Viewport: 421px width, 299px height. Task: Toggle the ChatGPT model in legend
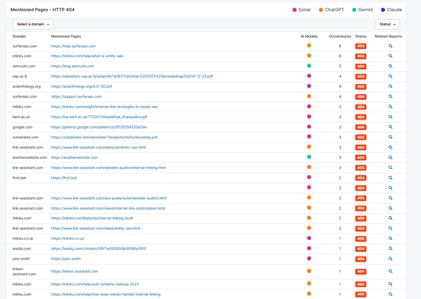point(331,10)
